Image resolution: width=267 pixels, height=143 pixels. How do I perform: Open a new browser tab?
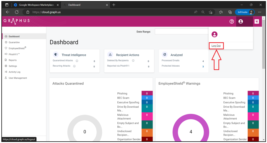click(x=114, y=5)
